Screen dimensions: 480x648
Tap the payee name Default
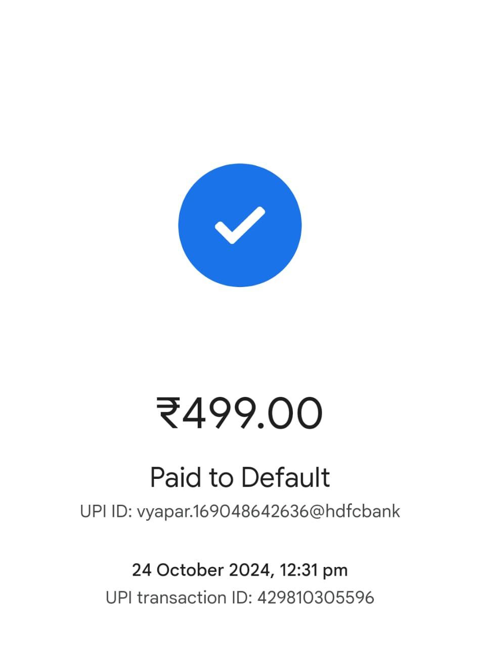click(x=285, y=477)
